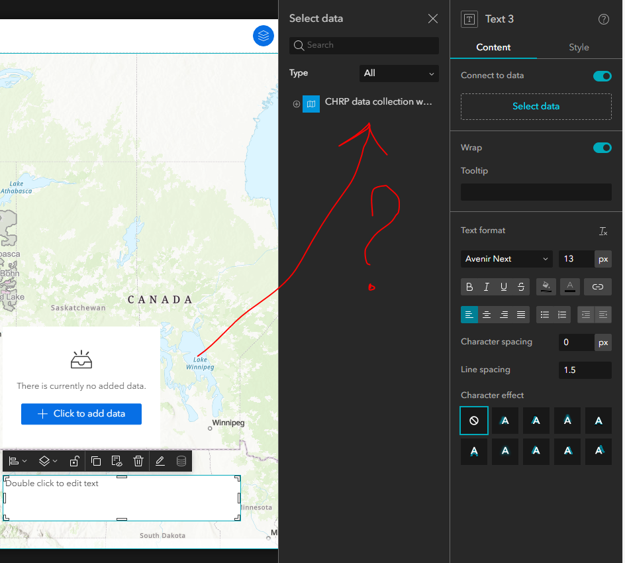Duplicate the widget with the copy icon
Image resolution: width=625 pixels, height=563 pixels.
[x=96, y=460]
